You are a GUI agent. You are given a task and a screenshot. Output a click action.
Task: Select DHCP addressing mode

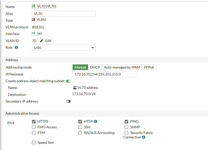pos(95,67)
